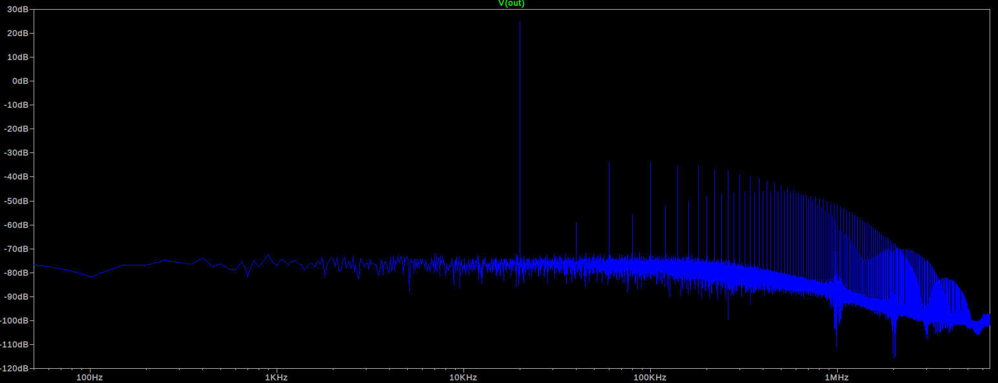Viewport: 998px width, 383px height.
Task: Click the 1MHz frequency axis label
Action: [836, 377]
